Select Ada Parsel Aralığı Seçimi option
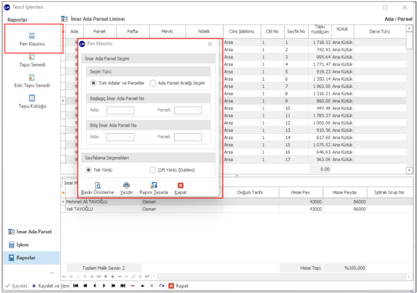The height and width of the screenshot is (293, 417). [153, 83]
